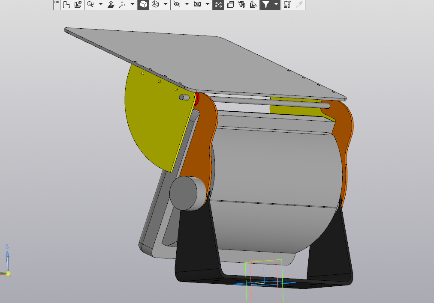Toggle shaded solid cube display mode

pos(143,5)
